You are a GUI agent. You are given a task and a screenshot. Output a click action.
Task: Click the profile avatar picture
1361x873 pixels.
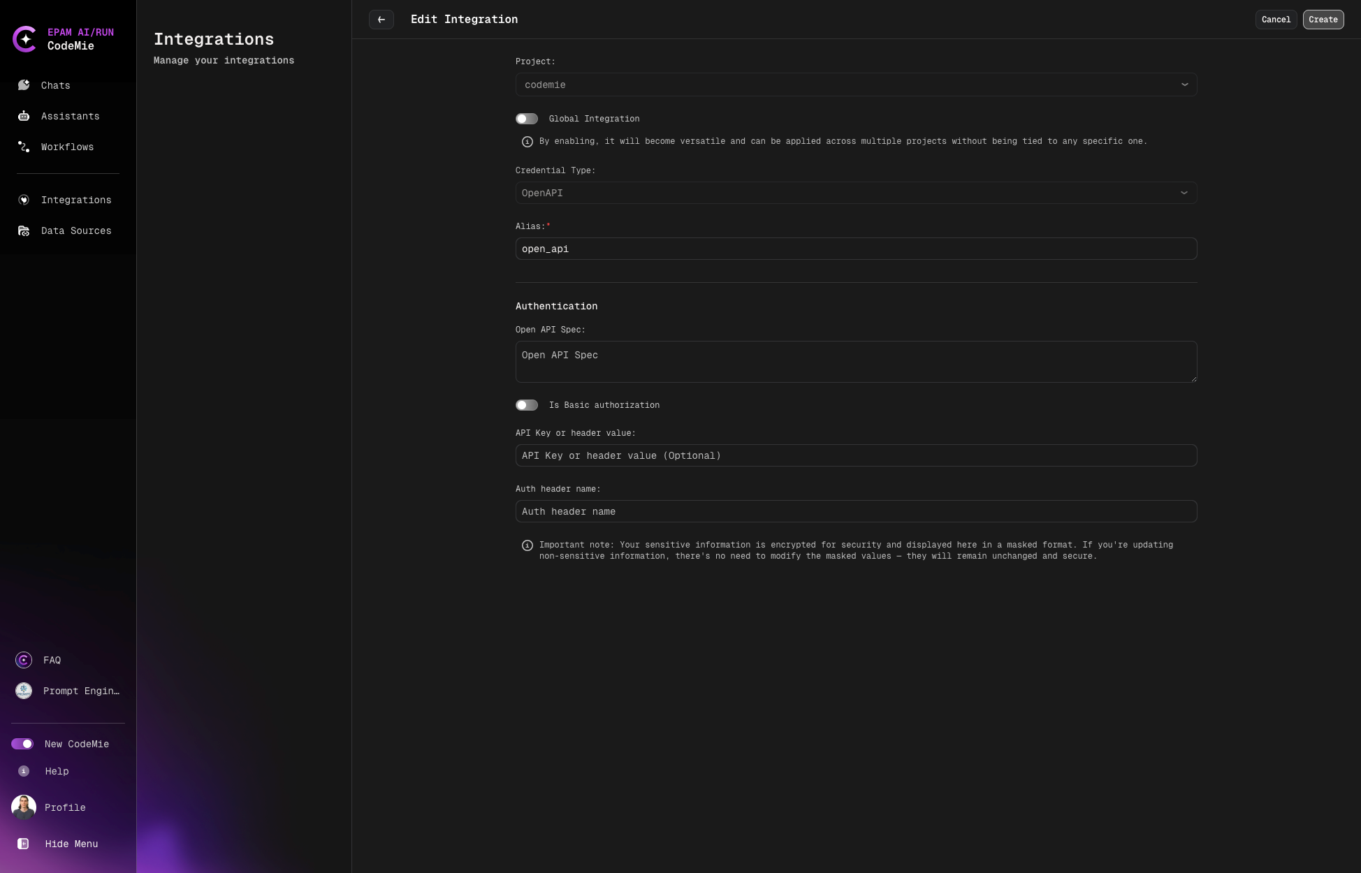click(x=23, y=807)
